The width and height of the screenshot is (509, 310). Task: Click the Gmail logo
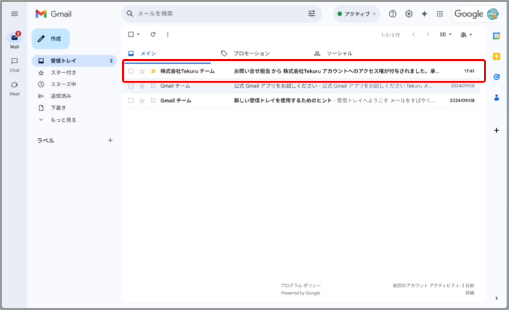coord(54,14)
